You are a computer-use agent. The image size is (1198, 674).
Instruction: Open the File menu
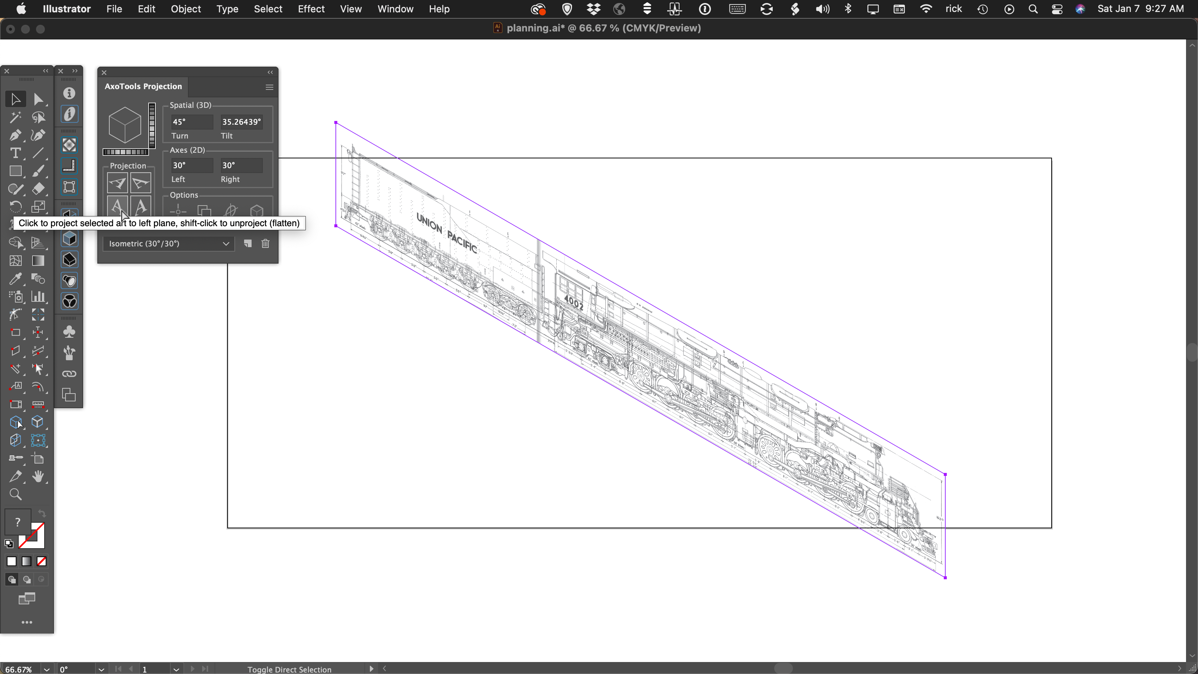coord(114,9)
